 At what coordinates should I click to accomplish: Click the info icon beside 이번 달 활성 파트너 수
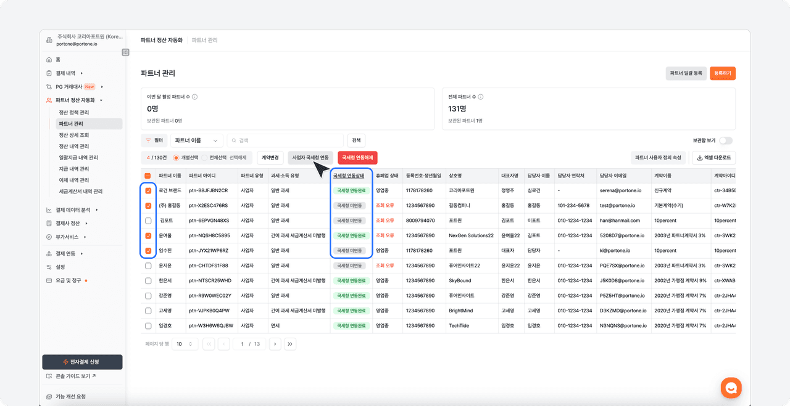195,97
